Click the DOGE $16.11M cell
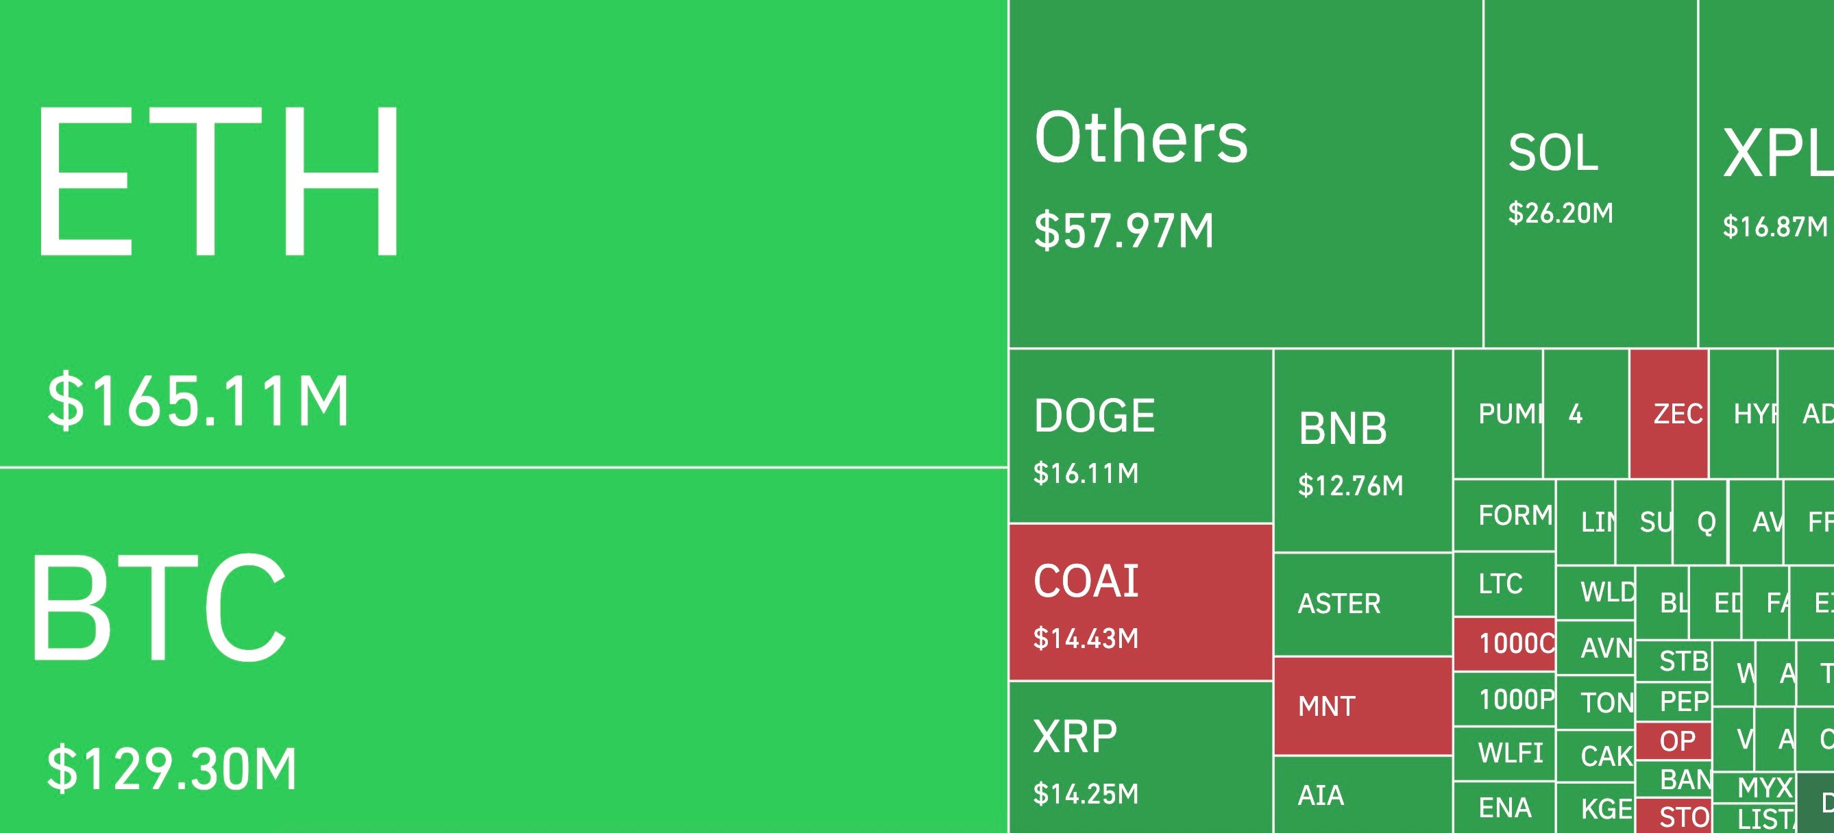Viewport: 1834px width, 833px height. click(x=1140, y=436)
